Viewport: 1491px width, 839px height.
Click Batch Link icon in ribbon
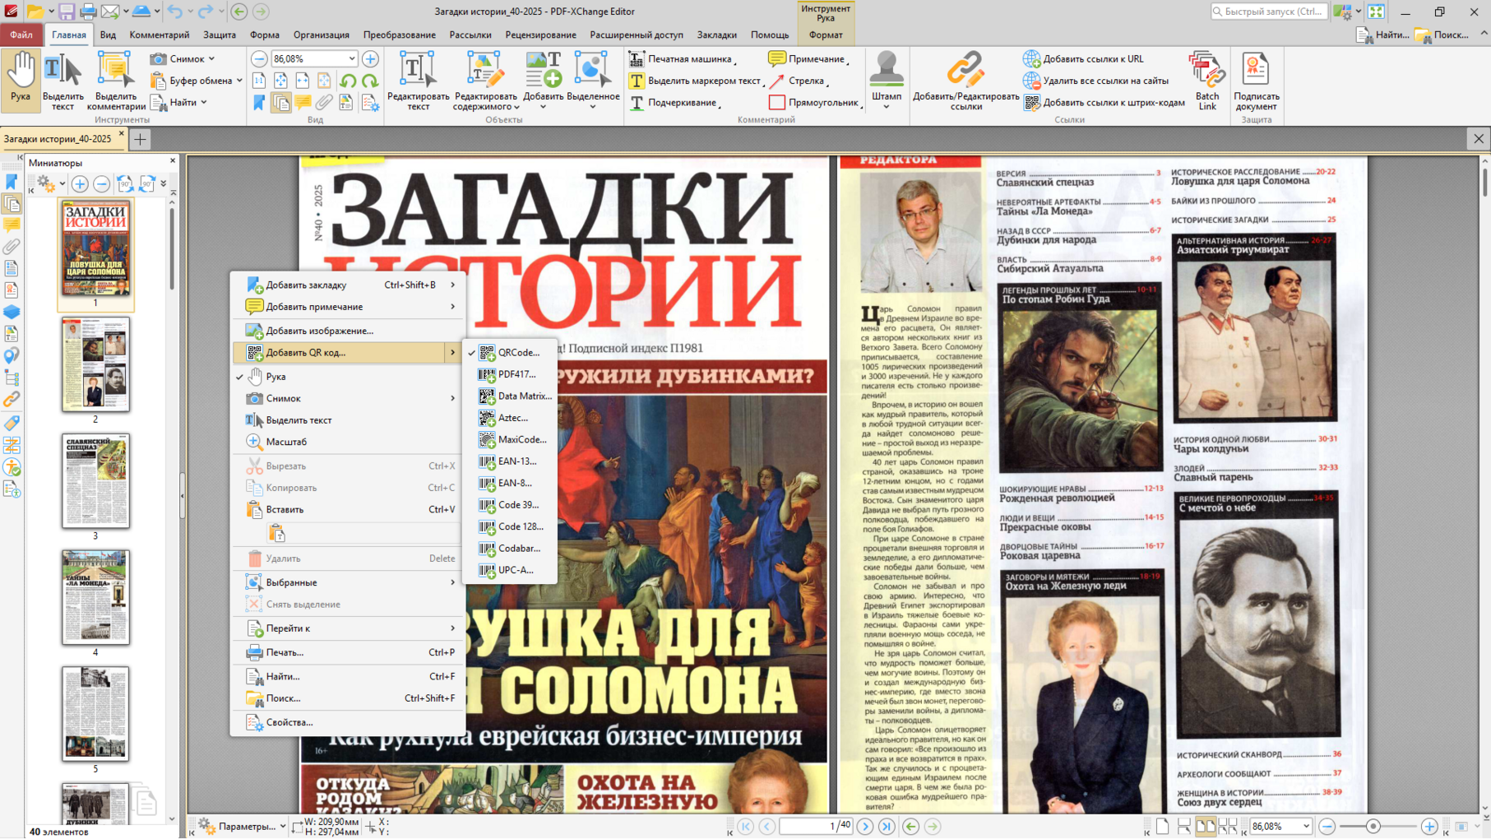tap(1206, 78)
